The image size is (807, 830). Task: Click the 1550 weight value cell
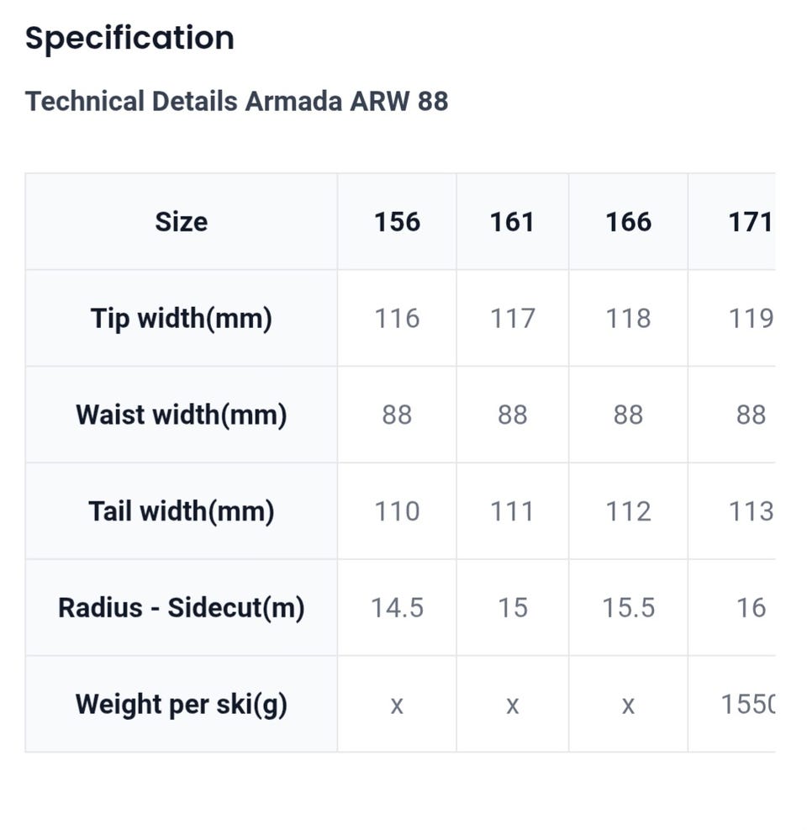747,705
